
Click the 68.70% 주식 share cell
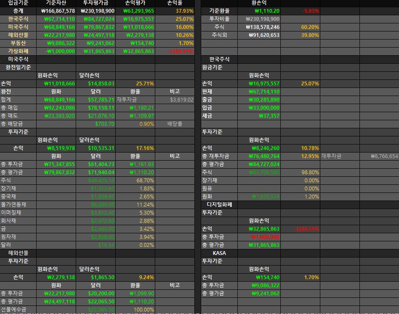tap(135, 181)
